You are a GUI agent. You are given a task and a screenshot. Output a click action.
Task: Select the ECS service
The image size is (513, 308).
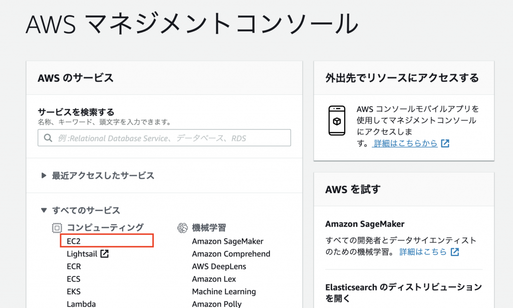click(x=74, y=278)
